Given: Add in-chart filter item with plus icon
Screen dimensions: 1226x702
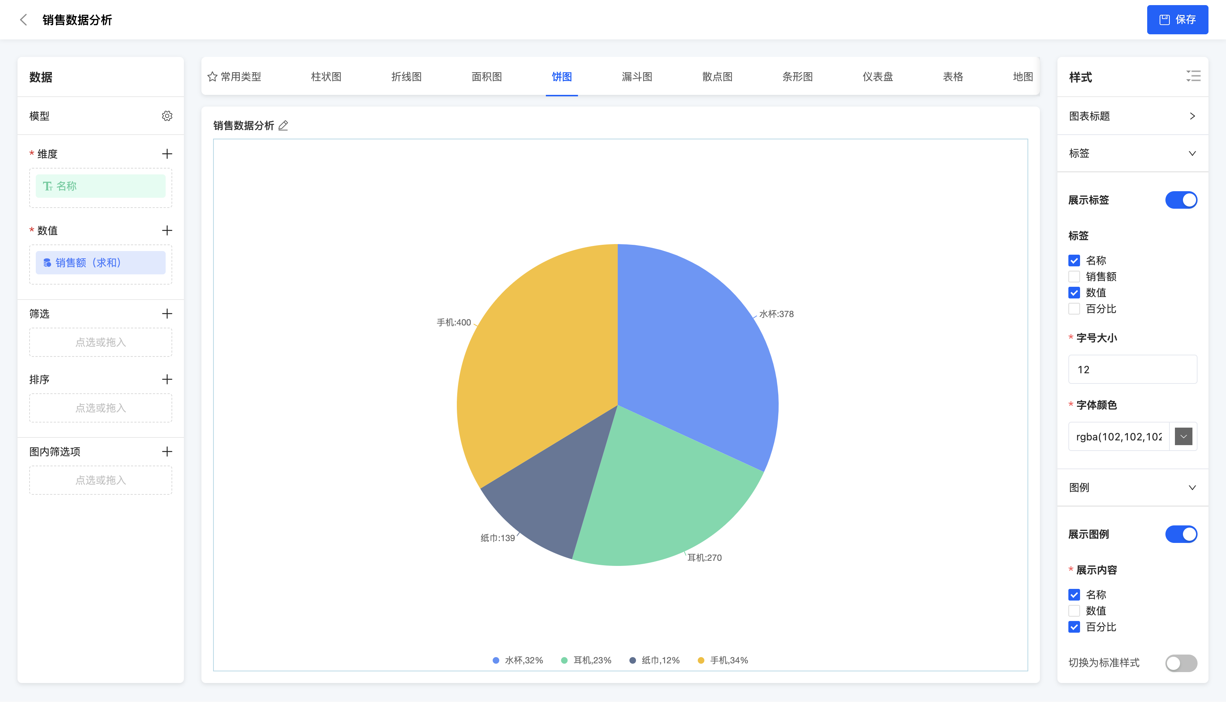Looking at the screenshot, I should pos(167,452).
